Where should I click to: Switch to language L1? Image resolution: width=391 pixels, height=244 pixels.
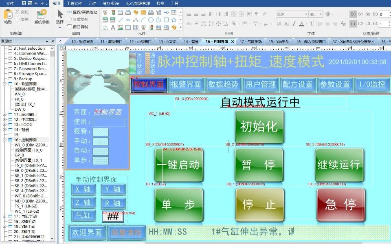353,24
